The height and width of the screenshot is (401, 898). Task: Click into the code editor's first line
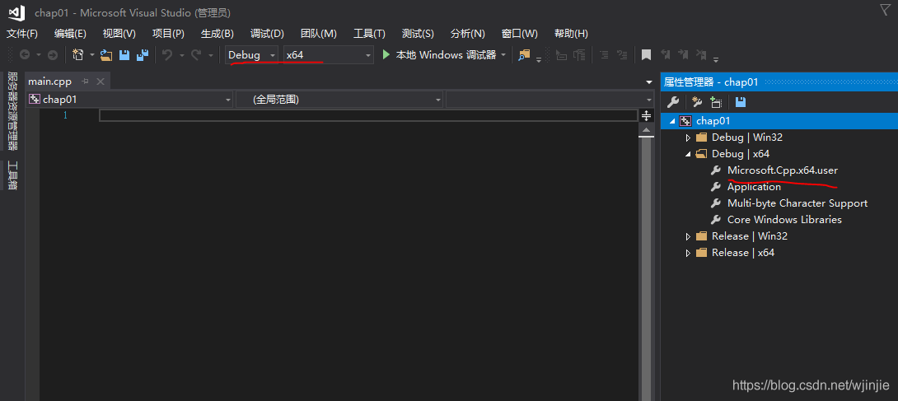point(367,115)
